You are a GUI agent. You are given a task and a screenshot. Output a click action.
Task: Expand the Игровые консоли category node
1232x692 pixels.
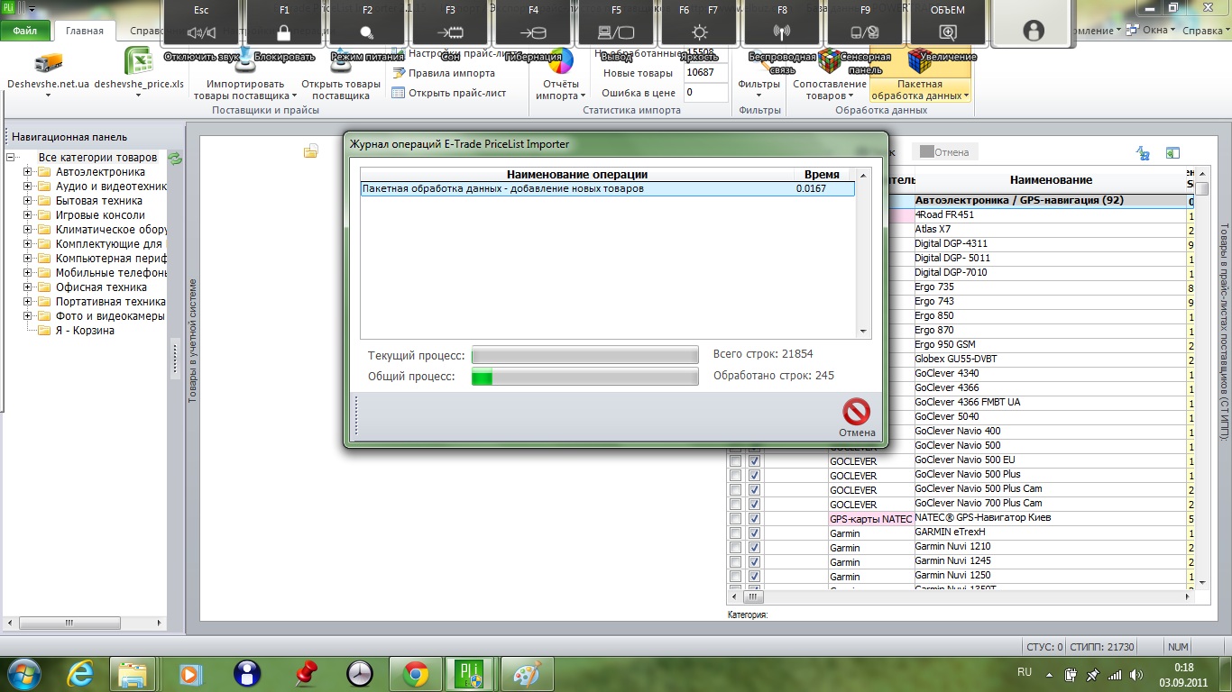click(28, 215)
